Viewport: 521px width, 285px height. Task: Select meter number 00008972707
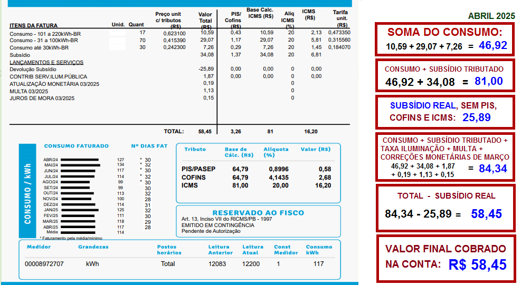click(44, 264)
